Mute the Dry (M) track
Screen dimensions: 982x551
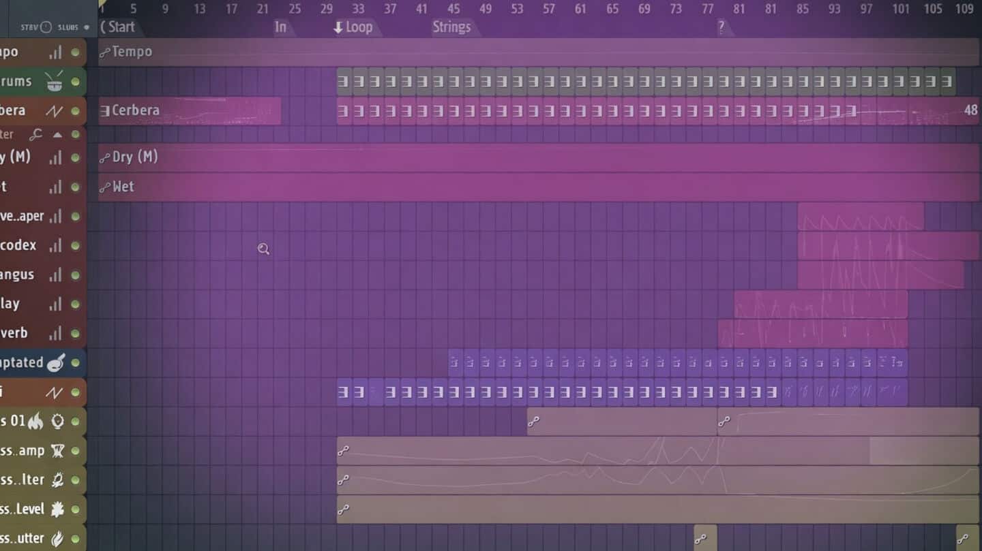point(75,158)
